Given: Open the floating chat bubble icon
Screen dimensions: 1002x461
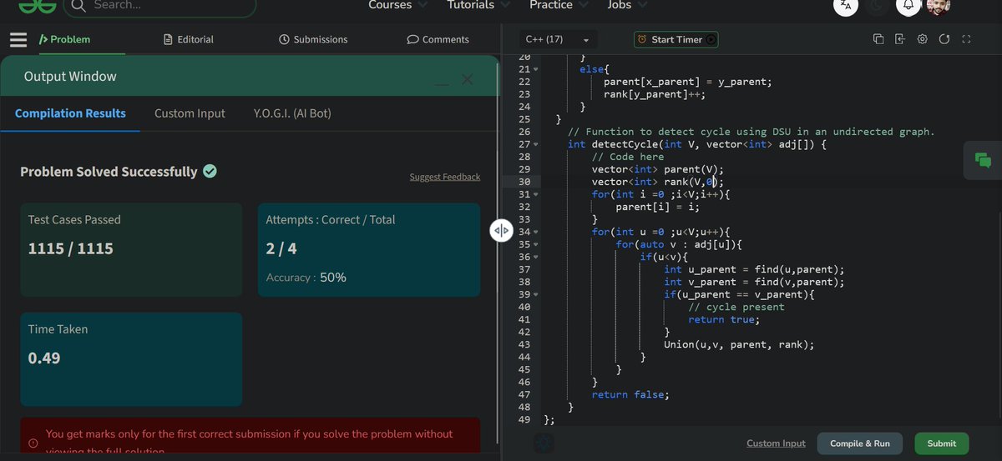Looking at the screenshot, I should tap(983, 160).
